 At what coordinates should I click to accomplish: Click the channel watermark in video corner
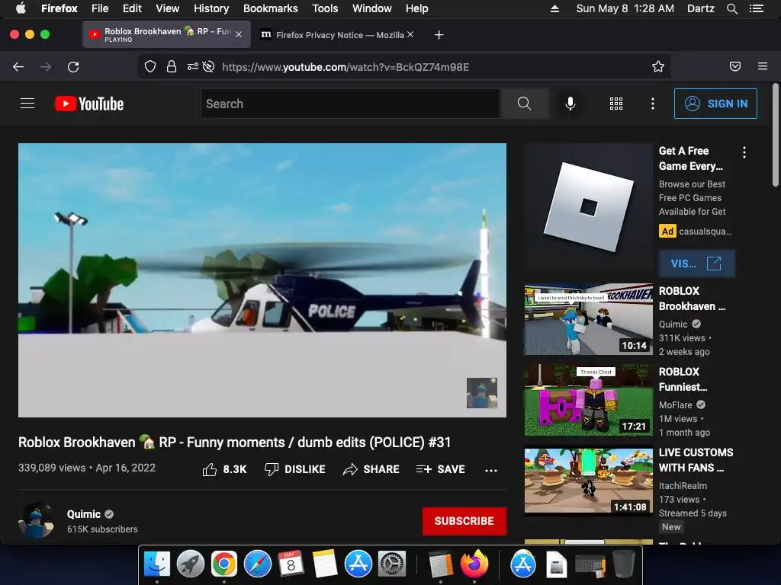point(482,393)
